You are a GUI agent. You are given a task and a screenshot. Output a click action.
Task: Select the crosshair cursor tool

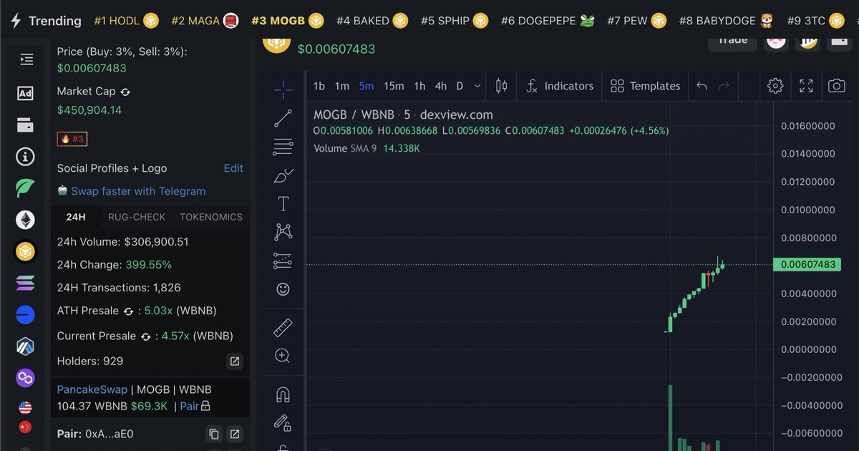[283, 89]
